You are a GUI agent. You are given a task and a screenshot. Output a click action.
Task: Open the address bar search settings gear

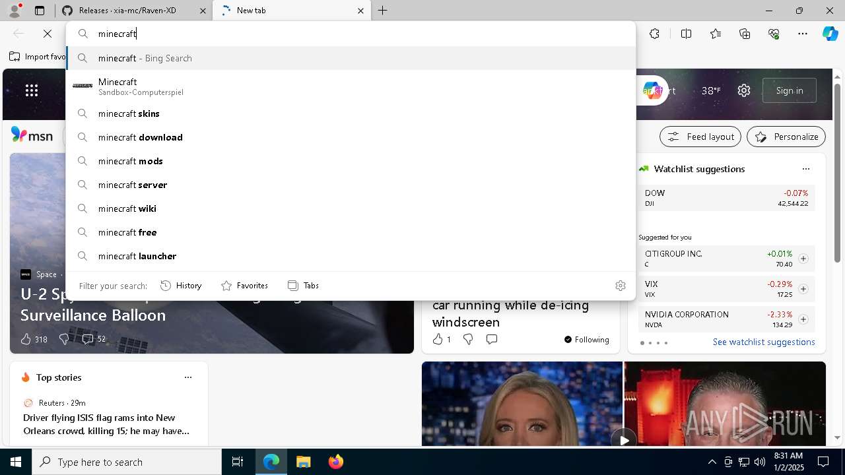(x=621, y=286)
